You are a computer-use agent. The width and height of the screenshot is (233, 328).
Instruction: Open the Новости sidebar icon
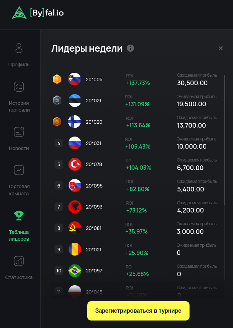19,132
